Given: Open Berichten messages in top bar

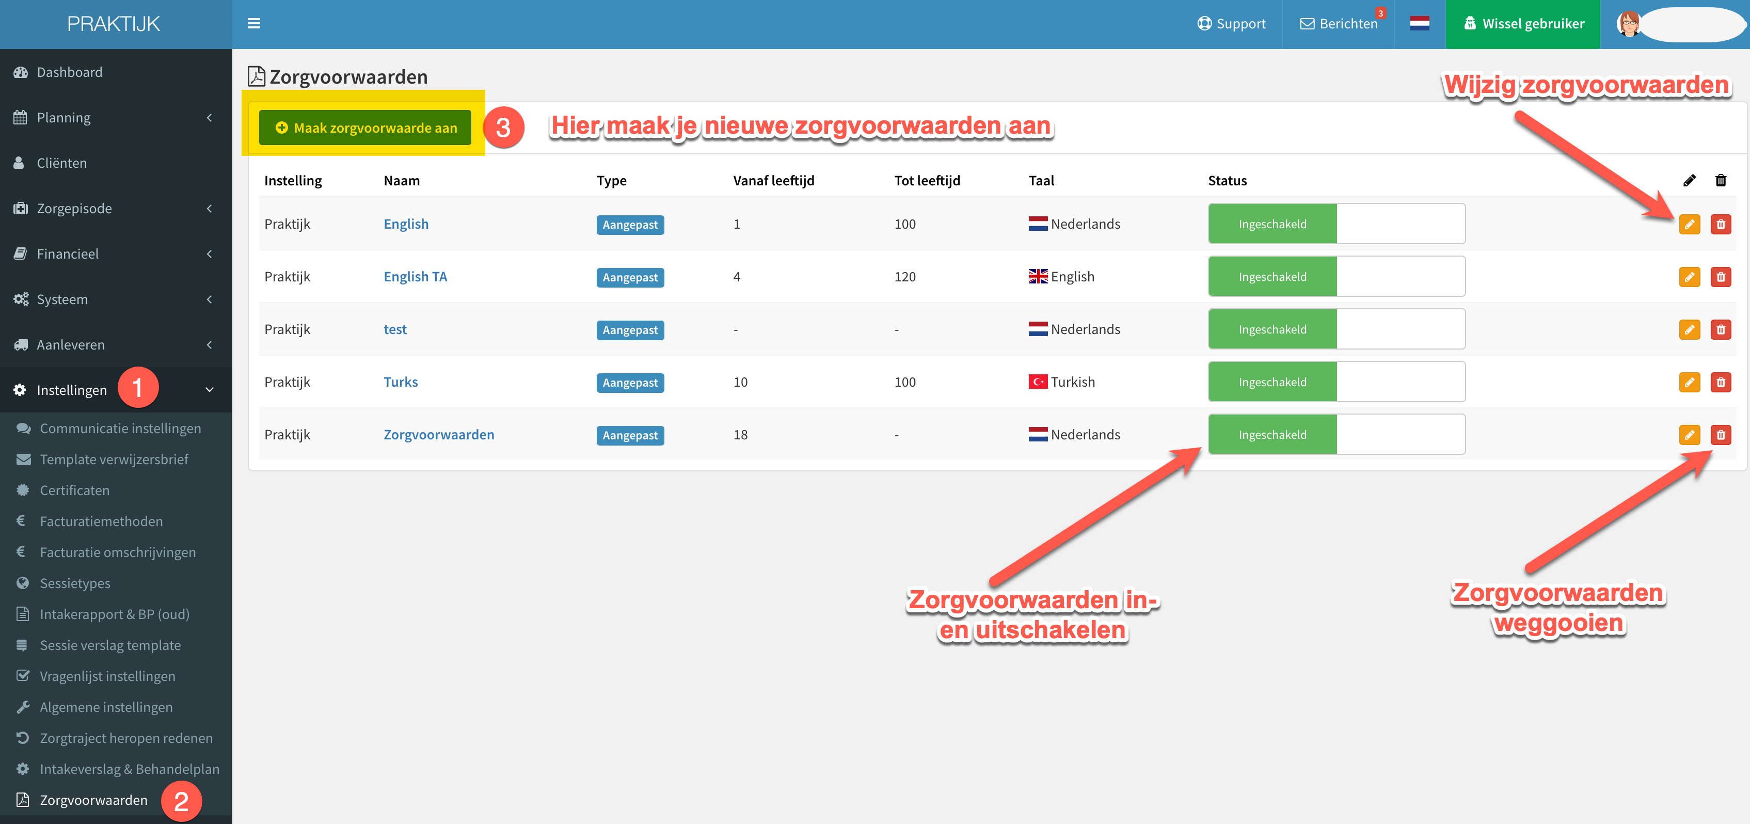Looking at the screenshot, I should pyautogui.click(x=1339, y=24).
